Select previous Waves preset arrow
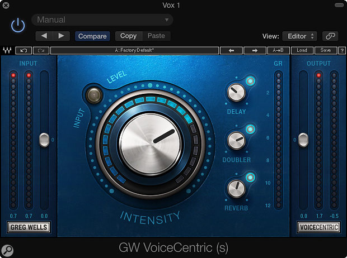Image resolution: width=347 pixels, height=258 pixels. 231,50
